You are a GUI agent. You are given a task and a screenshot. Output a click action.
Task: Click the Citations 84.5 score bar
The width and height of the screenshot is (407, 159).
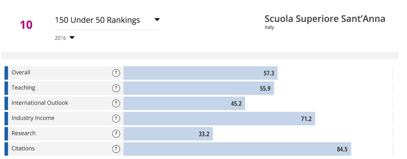click(x=237, y=149)
